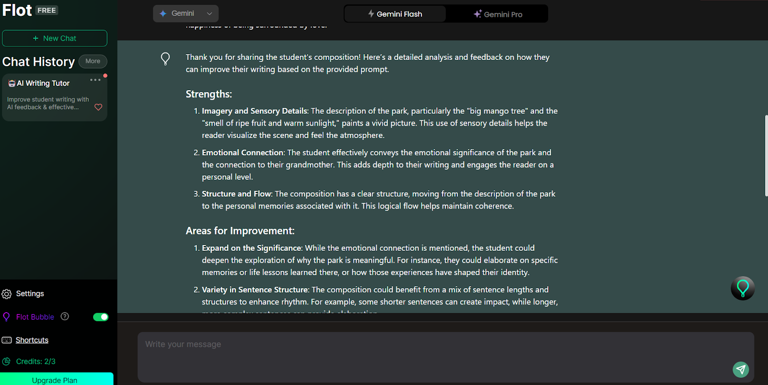Click the heart favorite icon on AI Writing Tutor
This screenshot has width=768, height=385.
[98, 107]
